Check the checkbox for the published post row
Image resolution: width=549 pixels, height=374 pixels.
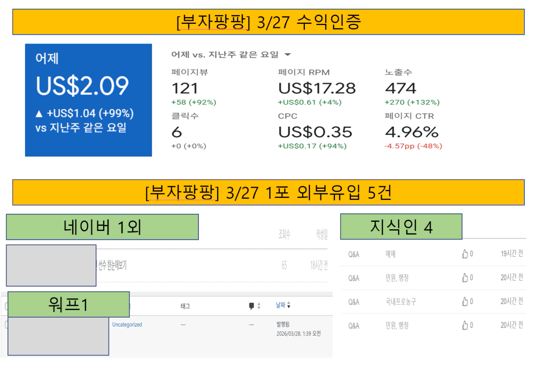point(5,325)
